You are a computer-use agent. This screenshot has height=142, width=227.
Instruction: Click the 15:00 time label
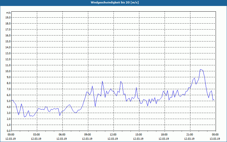(139, 135)
